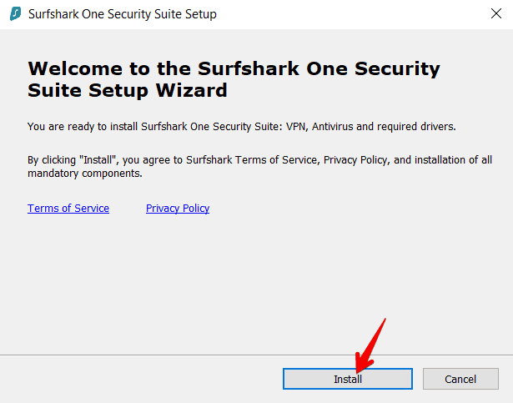
Task: Click the "You are ready to install" sentence
Action: click(125, 127)
